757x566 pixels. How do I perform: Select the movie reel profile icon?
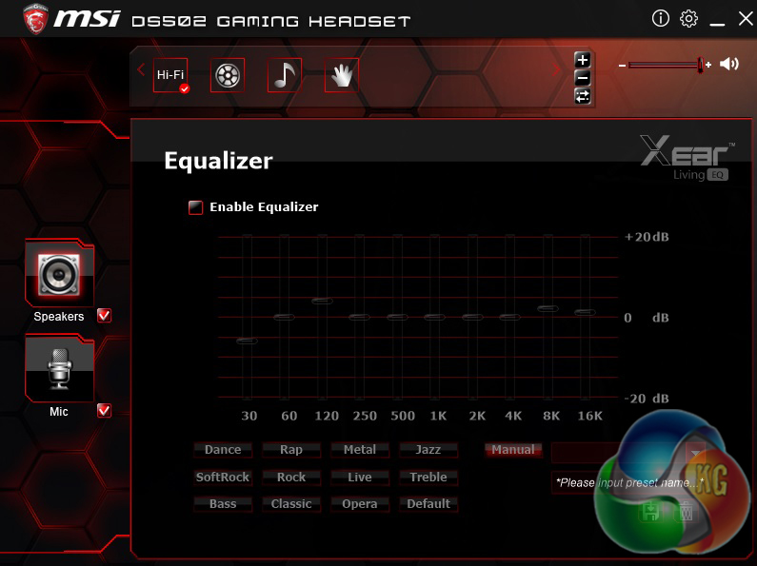(x=228, y=75)
